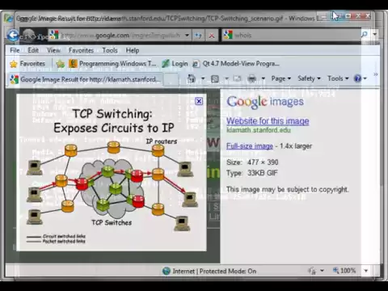The image size is (388, 291).
Task: Open the Safety dropdown menu
Action: pyautogui.click(x=309, y=78)
